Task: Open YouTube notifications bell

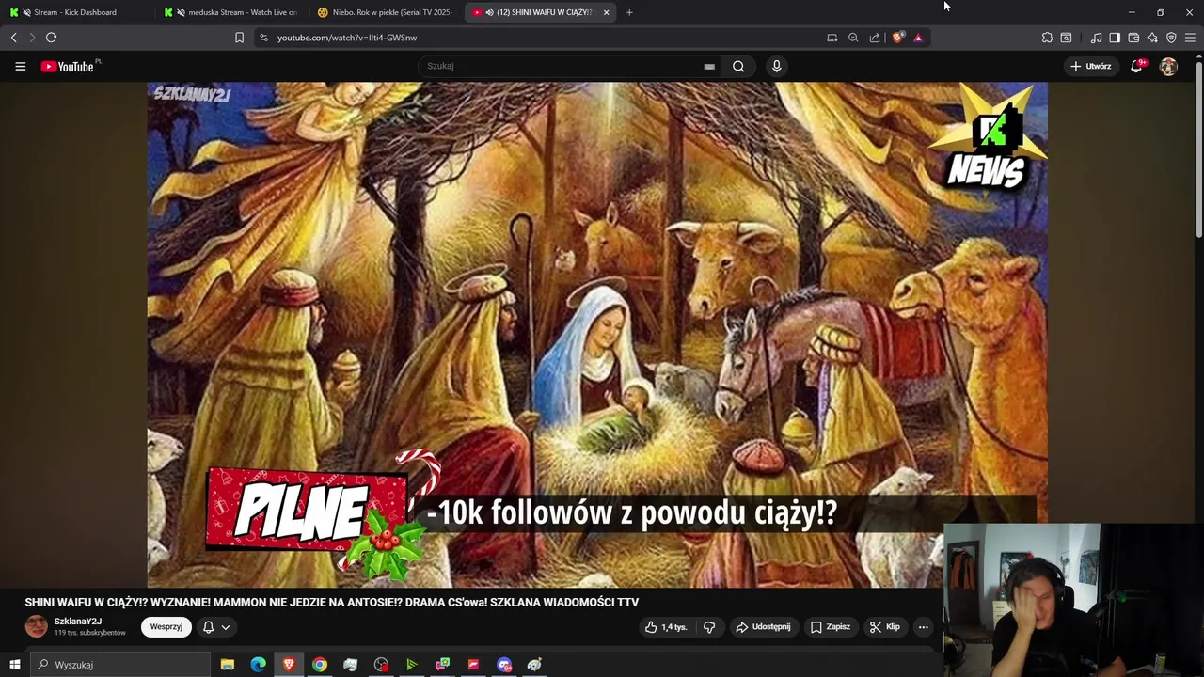Action: click(x=1136, y=66)
